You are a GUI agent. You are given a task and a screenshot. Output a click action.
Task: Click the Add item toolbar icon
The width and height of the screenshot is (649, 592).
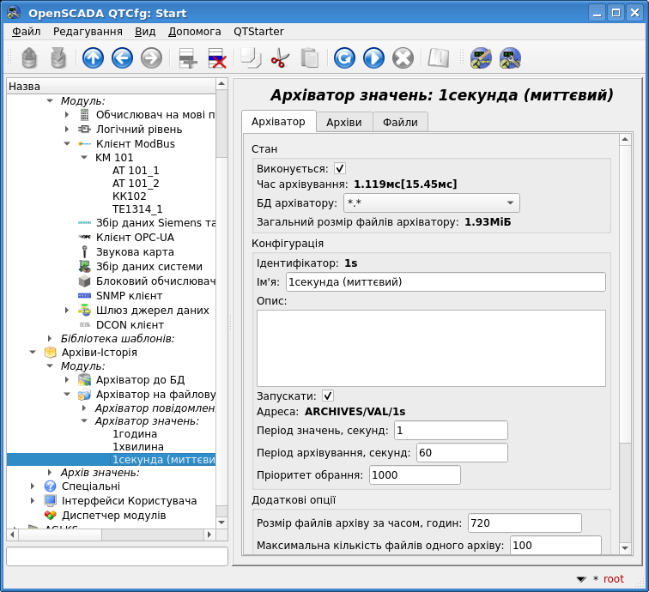[187, 57]
